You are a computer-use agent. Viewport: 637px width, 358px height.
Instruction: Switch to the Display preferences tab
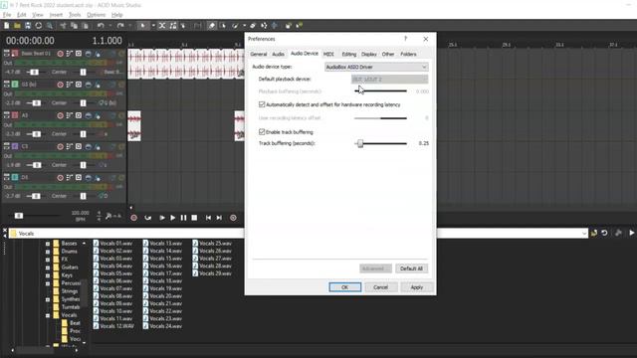(369, 54)
